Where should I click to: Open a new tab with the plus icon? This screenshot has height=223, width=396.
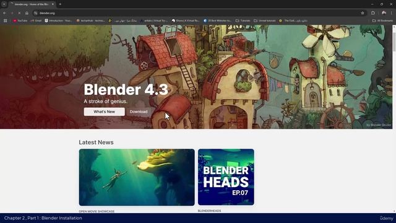[60, 4]
